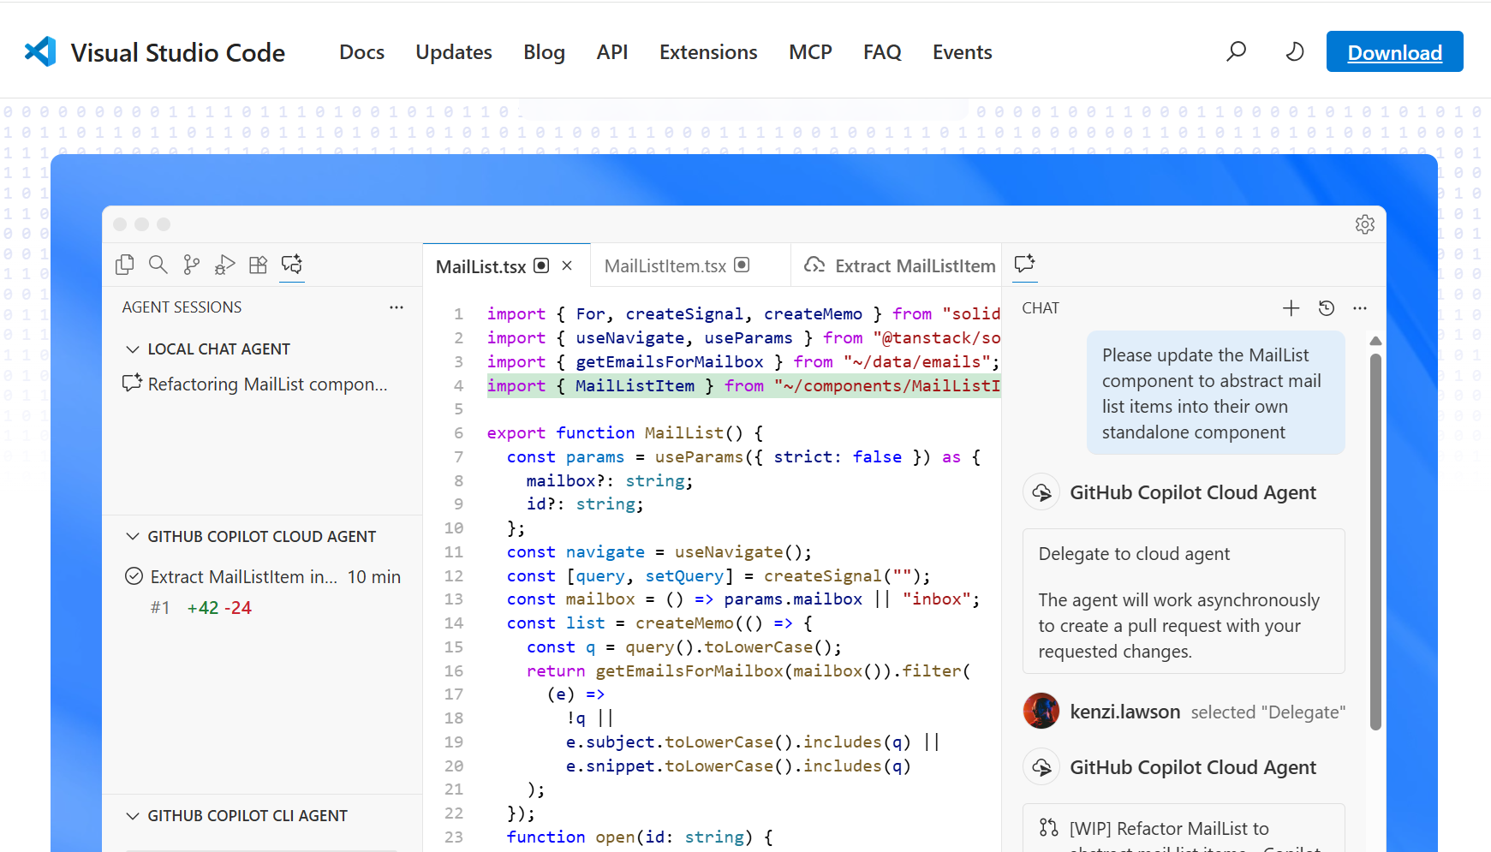Collapse the Local Chat Agent section
This screenshot has height=852, width=1491.
[133, 349]
